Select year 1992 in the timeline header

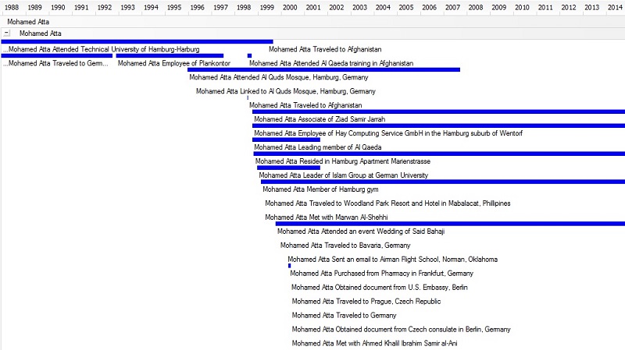[105, 7]
